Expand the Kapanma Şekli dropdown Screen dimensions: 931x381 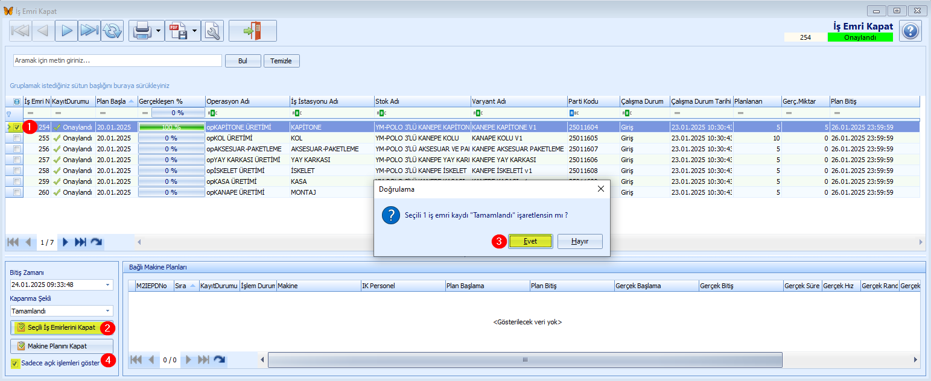[x=108, y=311]
